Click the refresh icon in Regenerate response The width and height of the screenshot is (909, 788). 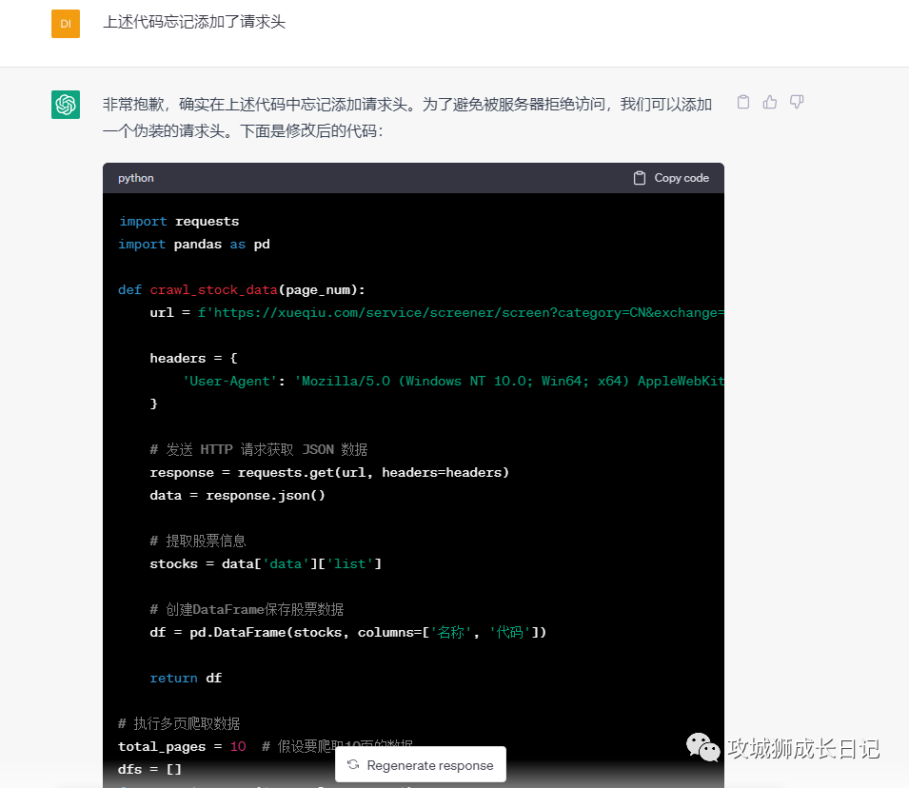tap(353, 765)
